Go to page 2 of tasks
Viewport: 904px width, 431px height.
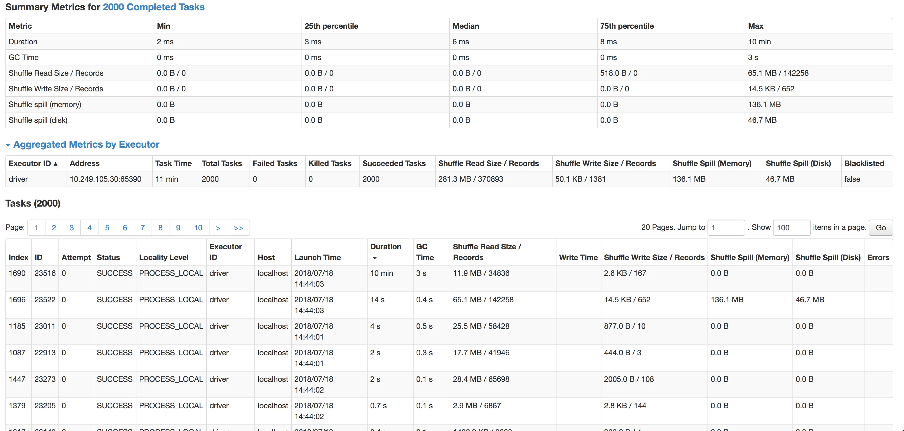coord(54,228)
